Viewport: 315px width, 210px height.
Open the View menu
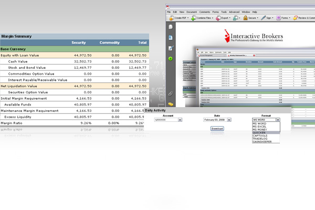click(182, 12)
